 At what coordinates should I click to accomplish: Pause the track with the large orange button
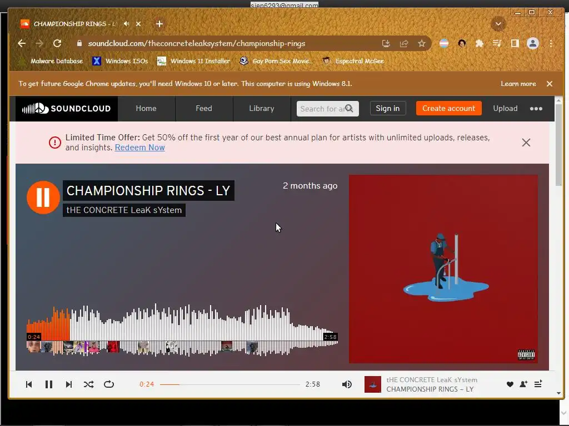click(x=43, y=197)
